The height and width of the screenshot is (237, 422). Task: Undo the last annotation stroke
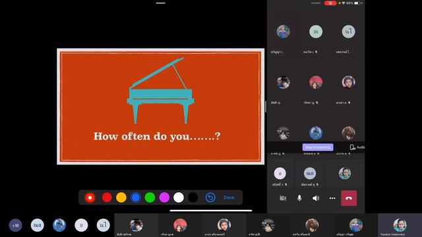point(210,197)
